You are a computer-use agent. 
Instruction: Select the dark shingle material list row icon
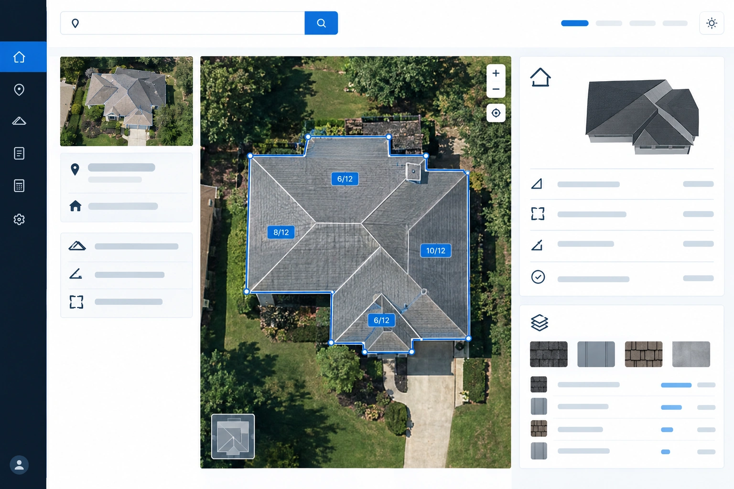tap(539, 384)
